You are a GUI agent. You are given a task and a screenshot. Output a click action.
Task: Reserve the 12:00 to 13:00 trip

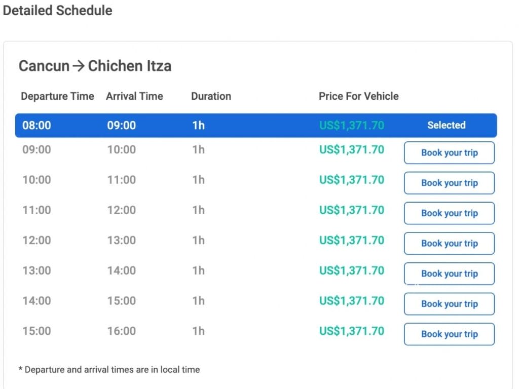tap(449, 244)
